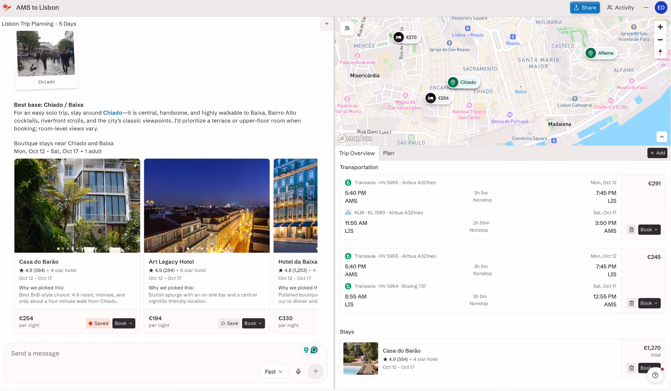Open the help question mark button
This screenshot has width=671, height=391.
[655, 375]
